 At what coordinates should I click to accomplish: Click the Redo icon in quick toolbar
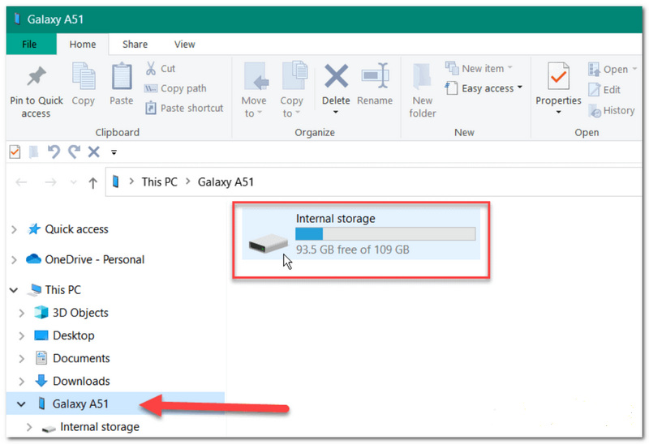click(x=74, y=152)
